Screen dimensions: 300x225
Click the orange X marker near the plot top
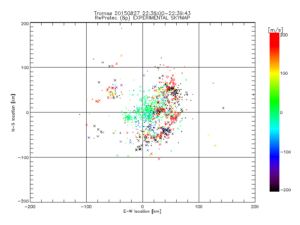[121, 55]
